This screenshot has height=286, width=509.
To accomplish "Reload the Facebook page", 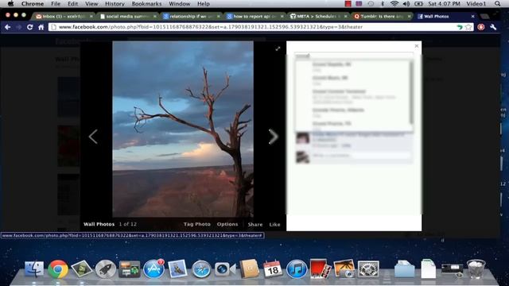I will pyautogui.click(x=30, y=27).
